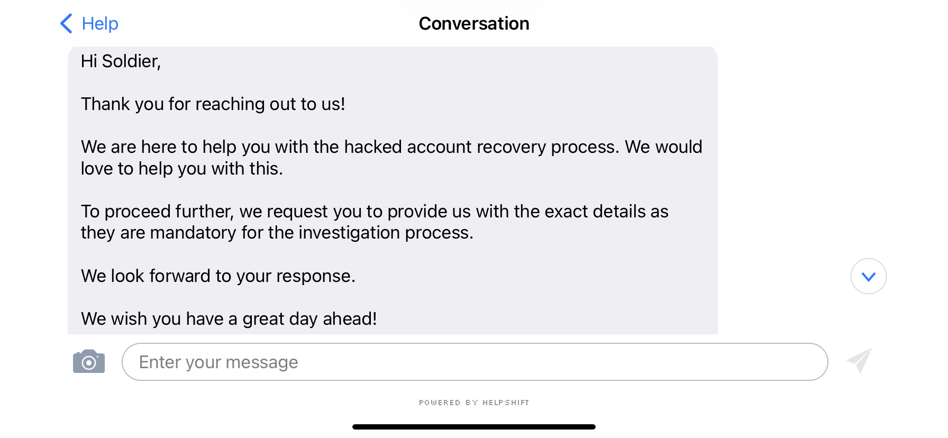Tap the words We would in message
Viewport: 948px width, 438px height.
[663, 147]
